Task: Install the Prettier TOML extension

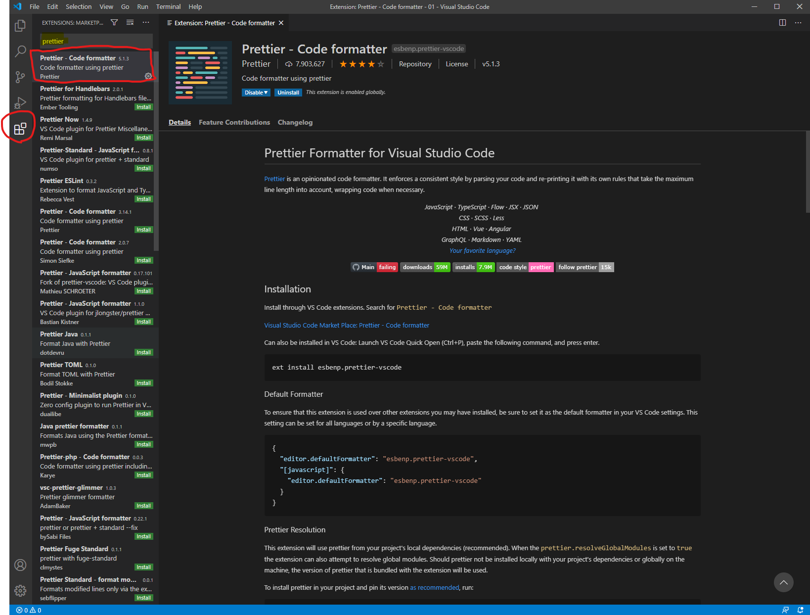Action: [x=144, y=383]
